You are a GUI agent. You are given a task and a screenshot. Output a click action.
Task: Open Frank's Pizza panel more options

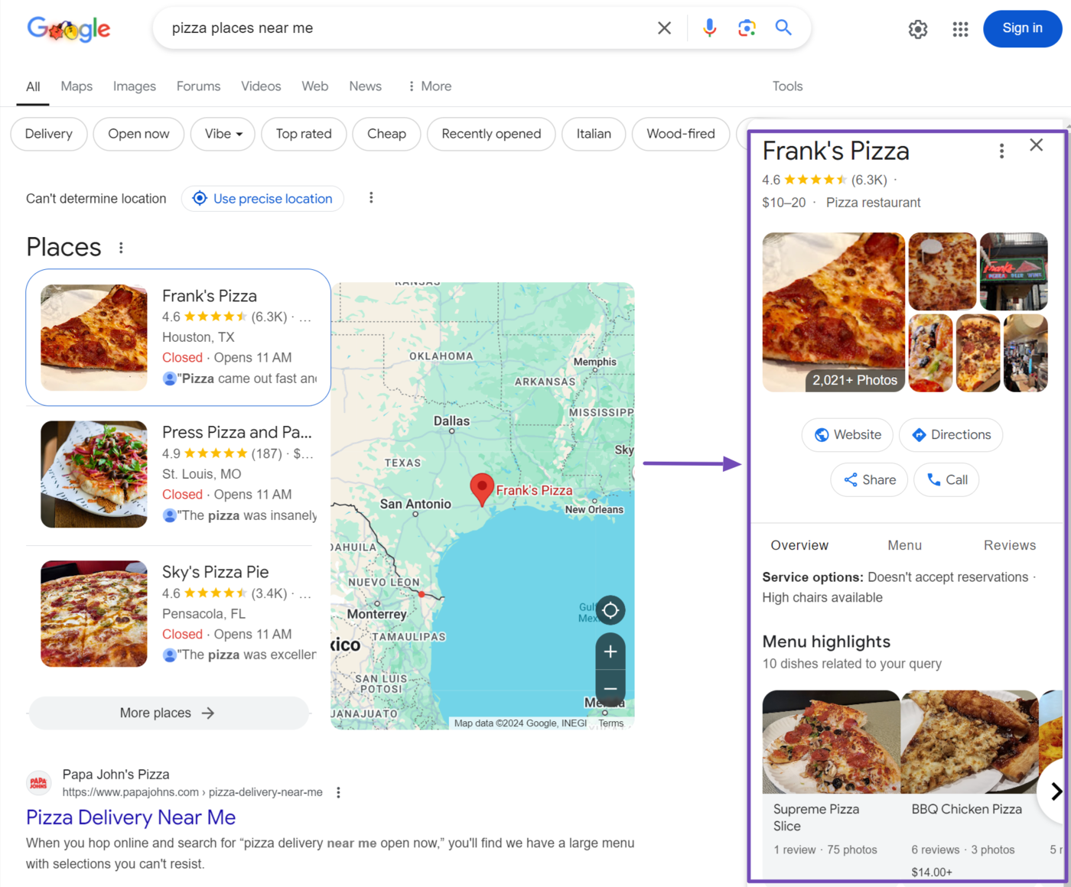coord(1001,151)
